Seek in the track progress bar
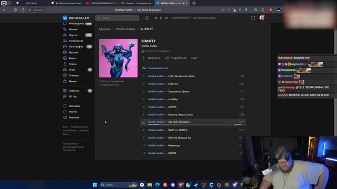 point(190,124)
